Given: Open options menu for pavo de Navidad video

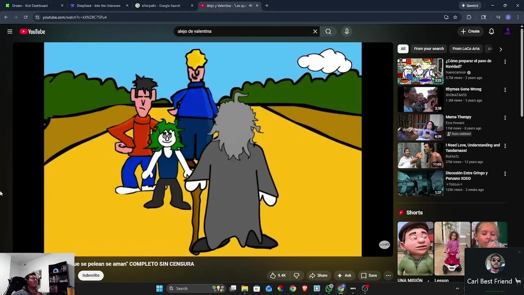Looking at the screenshot, I should point(505,62).
